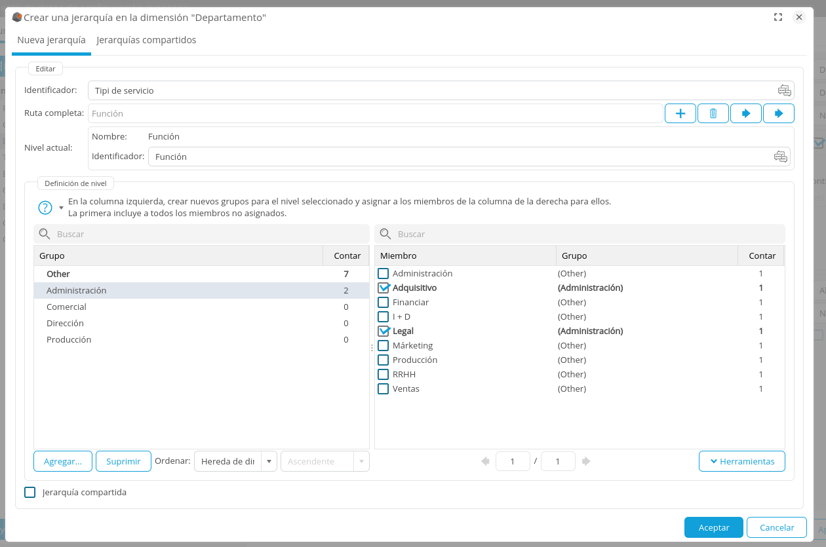
Task: Switch to the Jerarquías compartidos tab
Action: click(146, 40)
